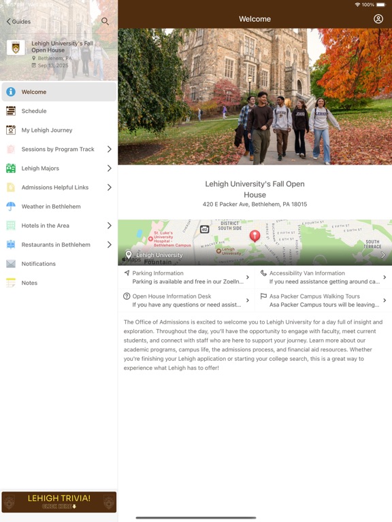Click the Lehigh shield logo thumbnail

tap(16, 48)
